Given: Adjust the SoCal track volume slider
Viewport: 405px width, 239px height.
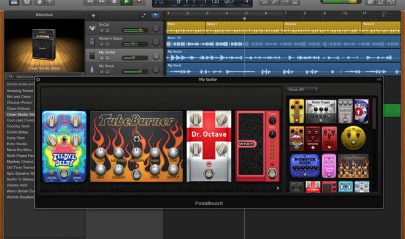Looking at the screenshot, I should [135, 31].
